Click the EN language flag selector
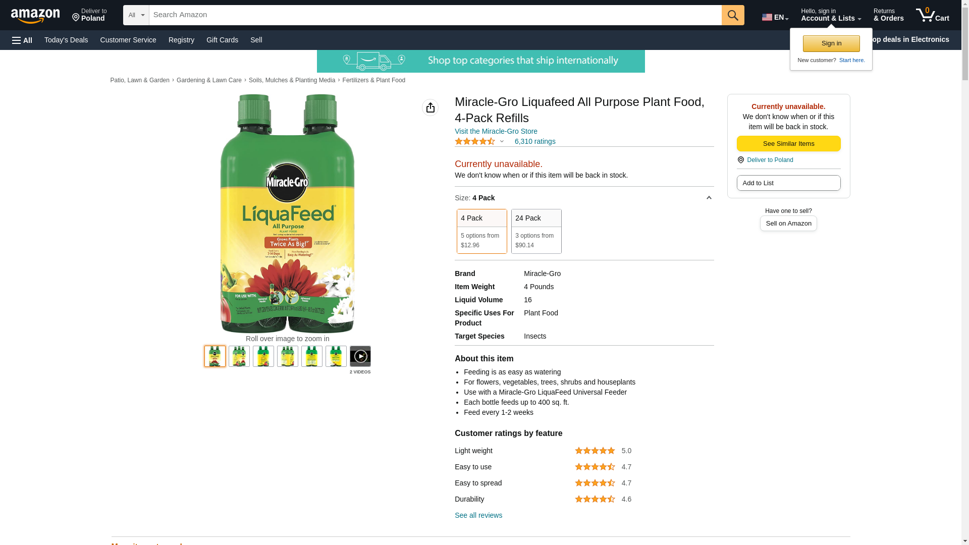The height and width of the screenshot is (545, 969). point(775,17)
